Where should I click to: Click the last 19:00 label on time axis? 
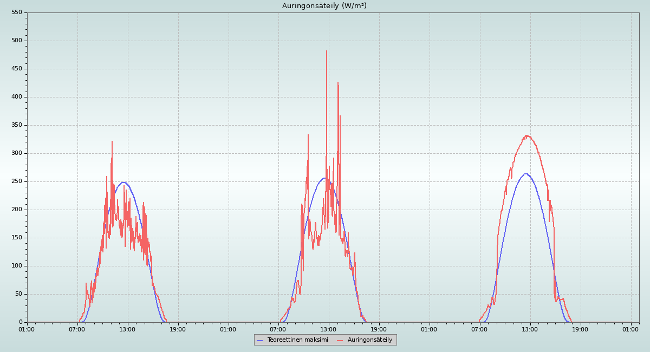580,329
